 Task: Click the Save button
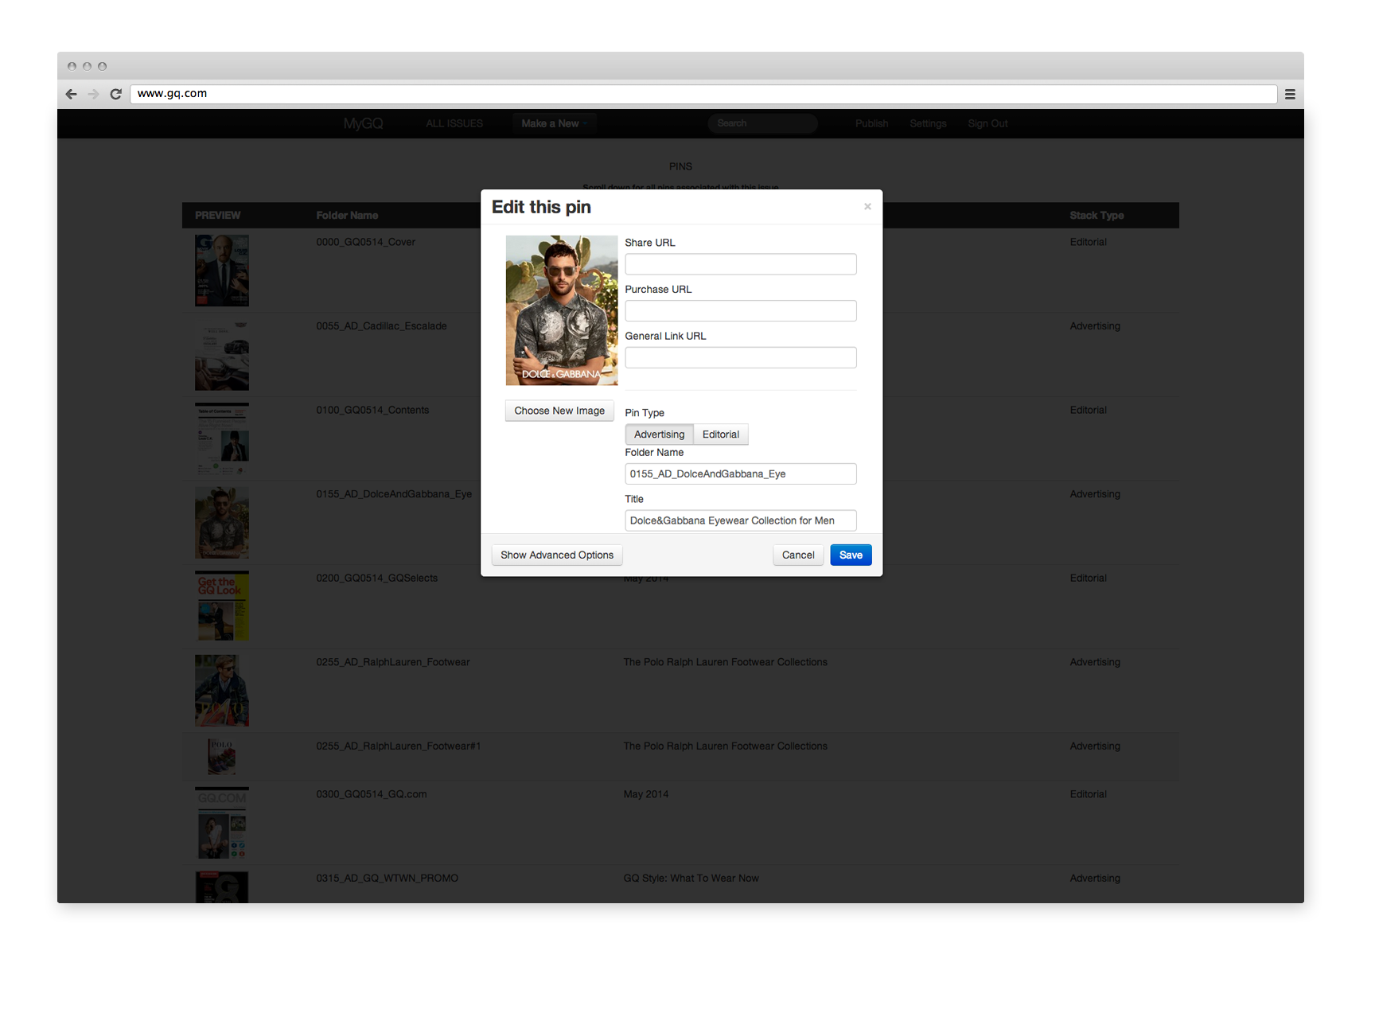tap(850, 555)
